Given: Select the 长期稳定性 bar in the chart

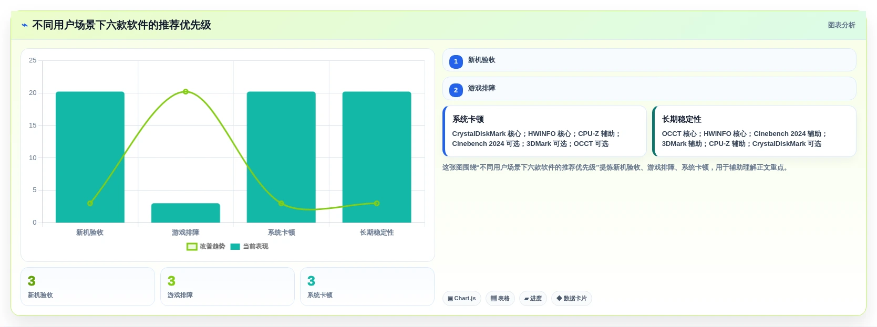Looking at the screenshot, I should 377,157.
